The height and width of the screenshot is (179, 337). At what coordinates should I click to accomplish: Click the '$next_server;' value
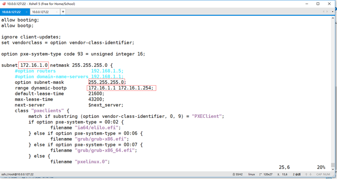(x=106, y=105)
